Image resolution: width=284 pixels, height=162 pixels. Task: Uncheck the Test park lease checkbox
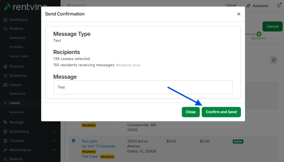(x=73, y=141)
